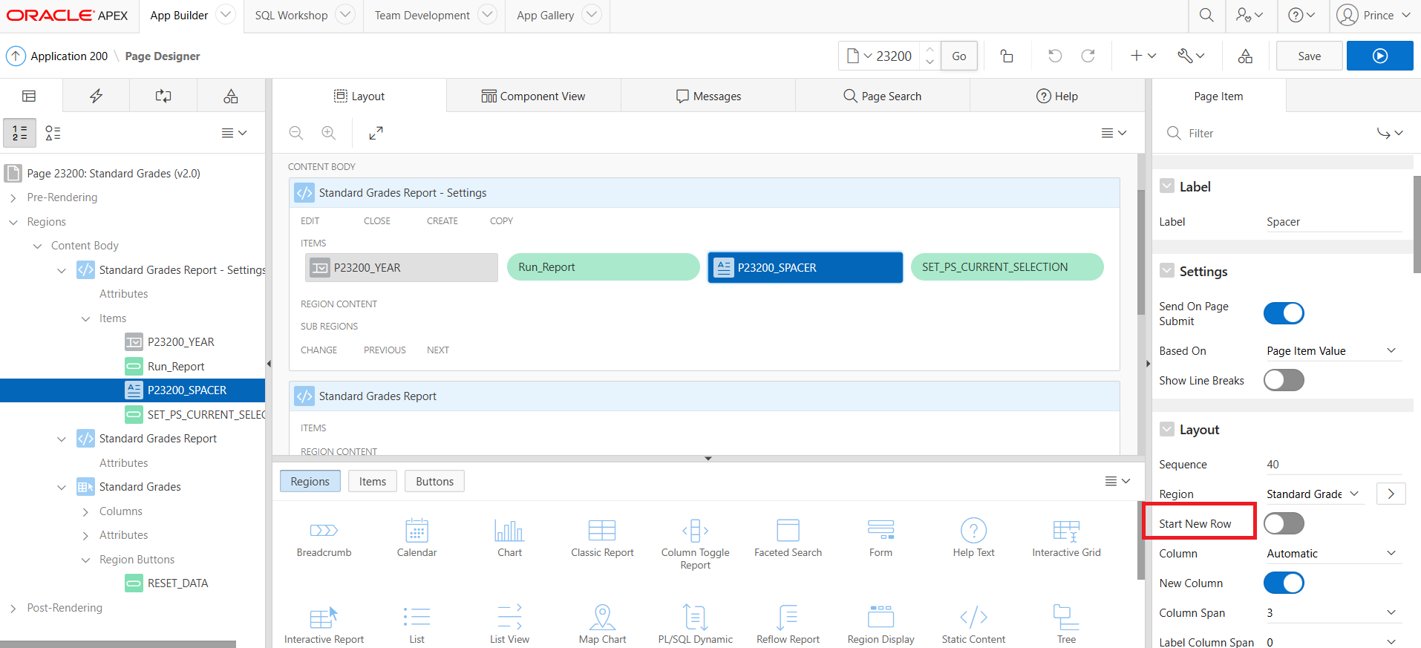Click the Run Page play icon
1421x648 pixels.
click(1379, 56)
